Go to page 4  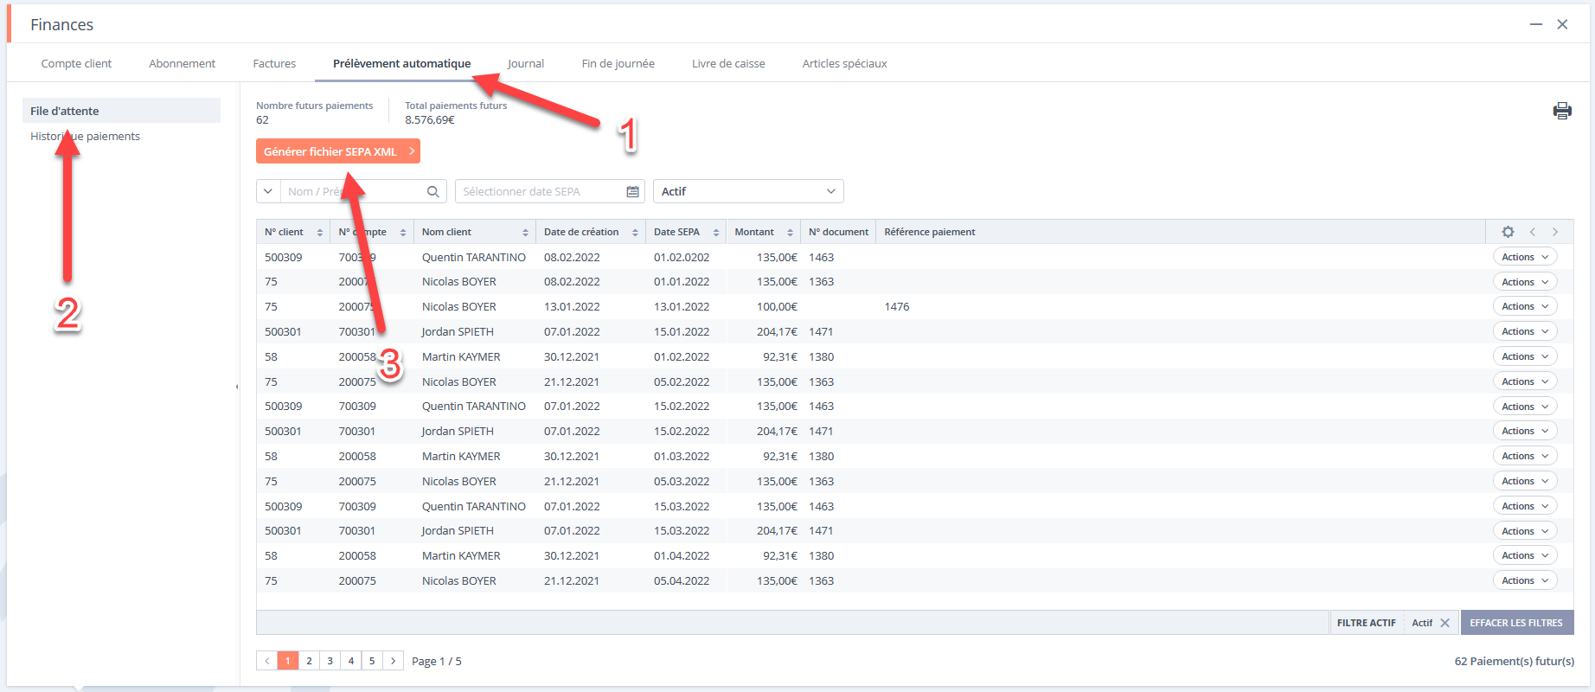coord(351,661)
